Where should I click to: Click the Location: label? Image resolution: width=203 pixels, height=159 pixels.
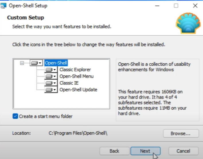pyautogui.click(x=22, y=133)
